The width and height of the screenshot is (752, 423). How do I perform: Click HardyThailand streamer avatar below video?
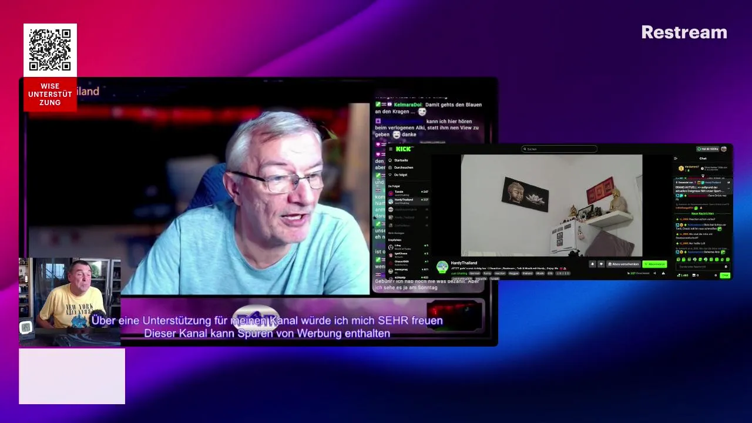click(x=442, y=267)
